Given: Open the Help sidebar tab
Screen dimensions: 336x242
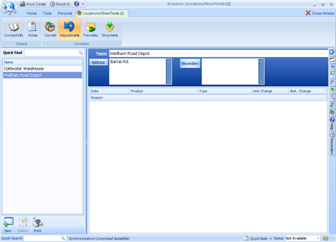Looking at the screenshot, I should pos(332,124).
